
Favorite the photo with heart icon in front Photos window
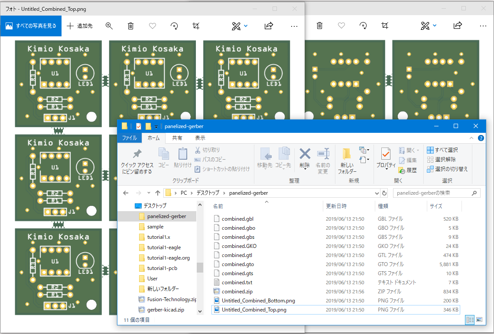(153, 26)
